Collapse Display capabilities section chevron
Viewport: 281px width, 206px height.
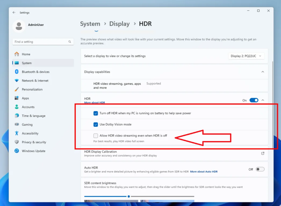click(263, 72)
